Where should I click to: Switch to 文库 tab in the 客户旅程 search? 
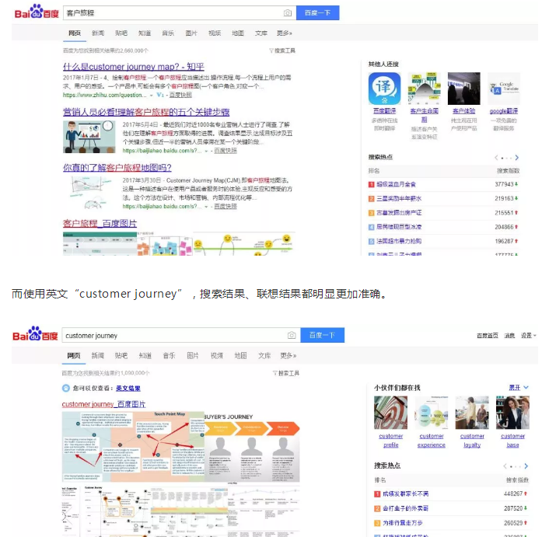(261, 33)
